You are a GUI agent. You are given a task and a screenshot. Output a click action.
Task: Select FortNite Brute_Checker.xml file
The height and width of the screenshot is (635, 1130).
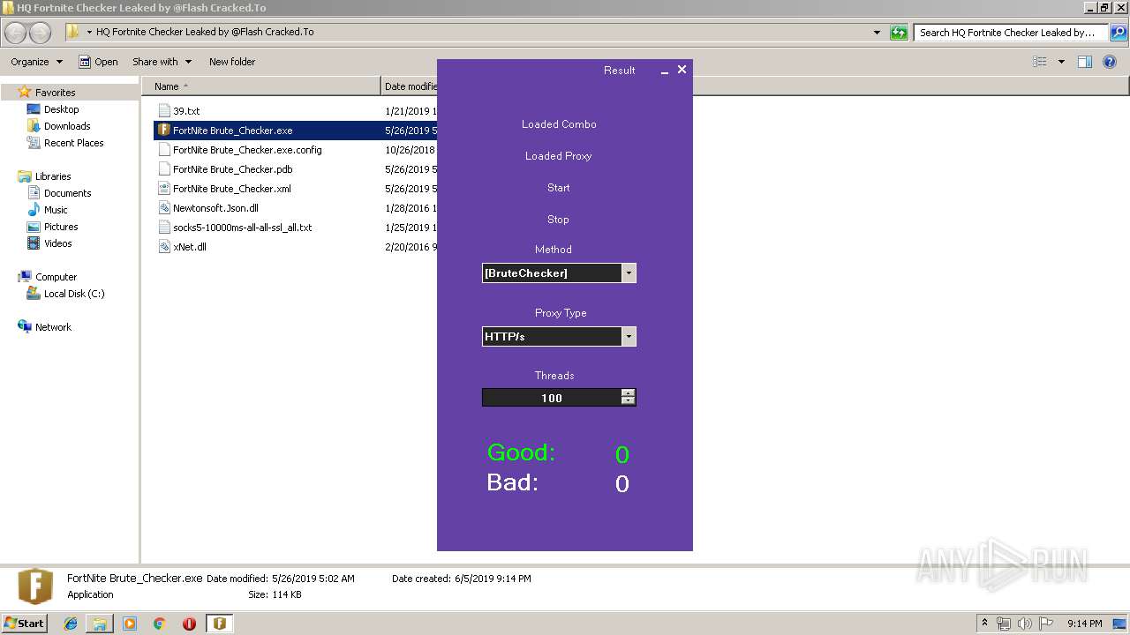231,189
